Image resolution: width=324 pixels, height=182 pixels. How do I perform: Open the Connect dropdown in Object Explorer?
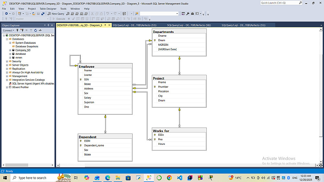pos(8,30)
